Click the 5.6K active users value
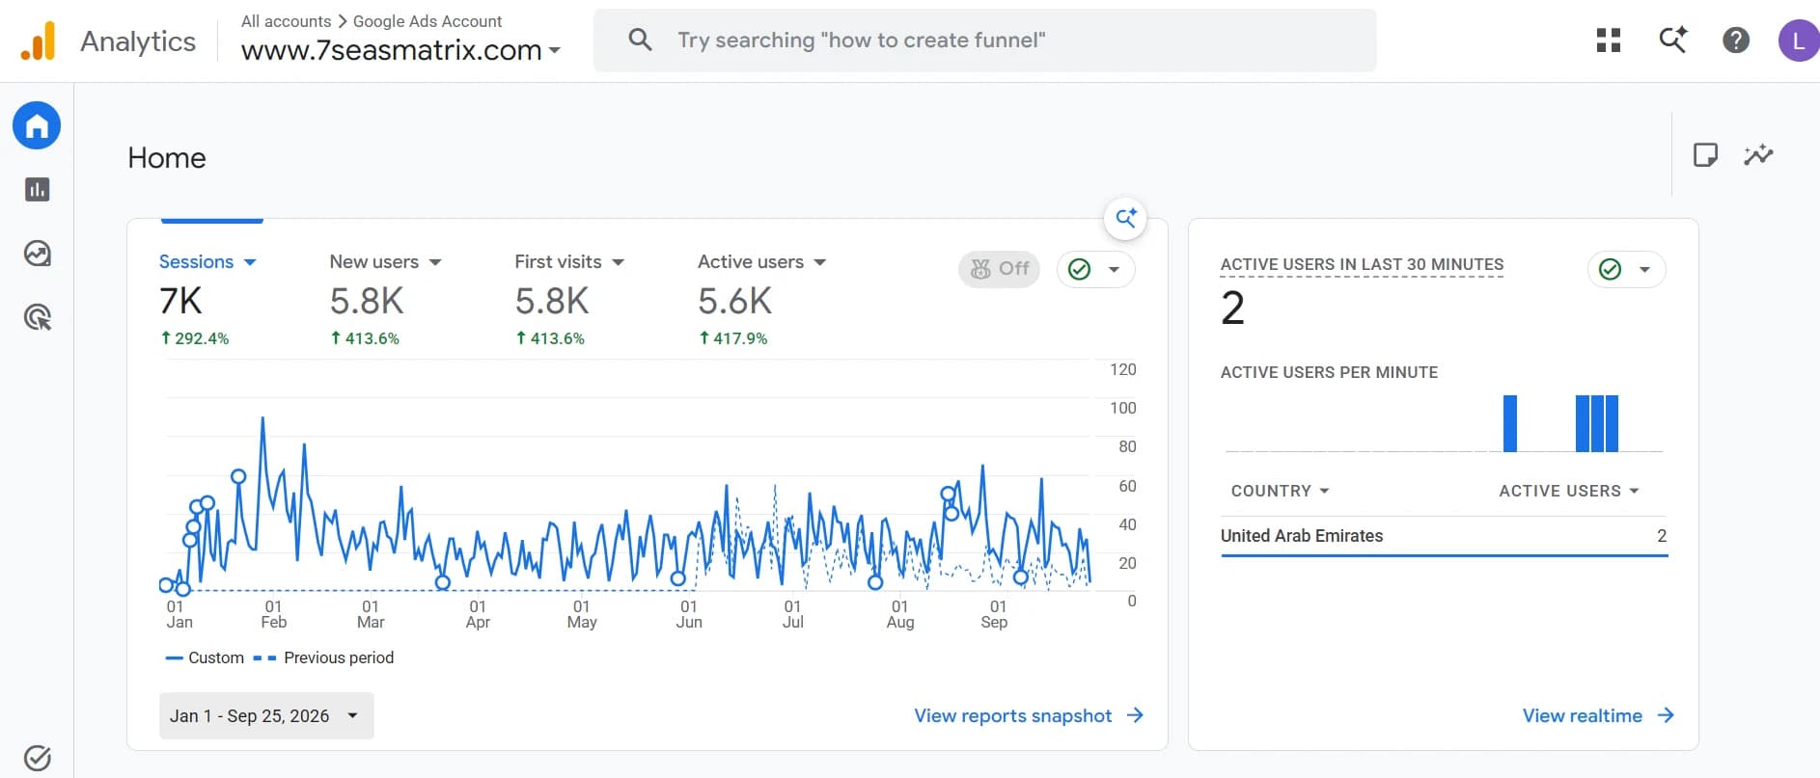Image resolution: width=1820 pixels, height=778 pixels. click(734, 301)
